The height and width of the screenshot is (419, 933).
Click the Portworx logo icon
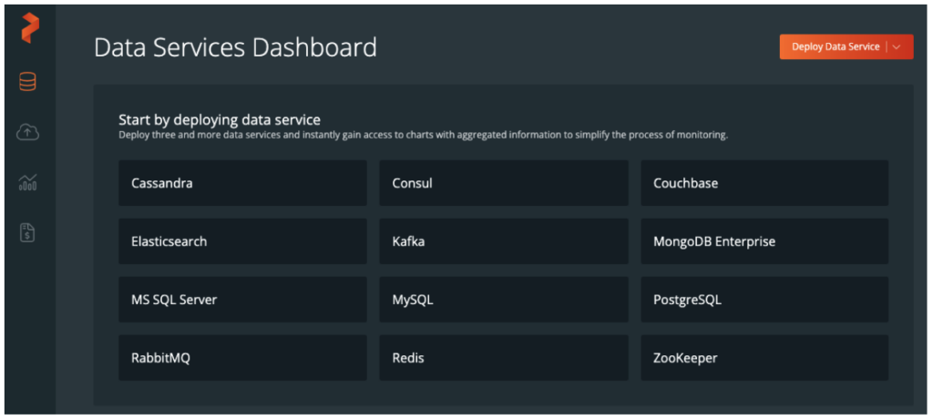[29, 29]
